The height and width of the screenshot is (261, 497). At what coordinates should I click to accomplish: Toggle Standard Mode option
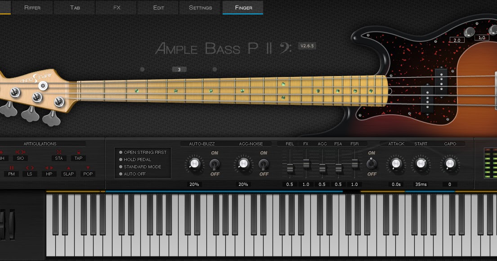tap(140, 167)
